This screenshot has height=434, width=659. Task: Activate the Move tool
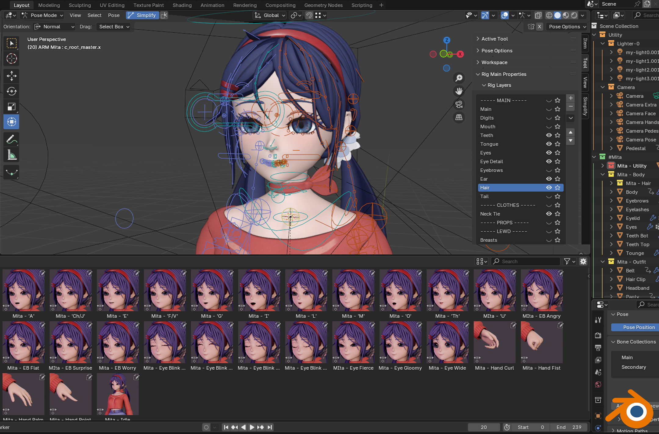(x=12, y=76)
